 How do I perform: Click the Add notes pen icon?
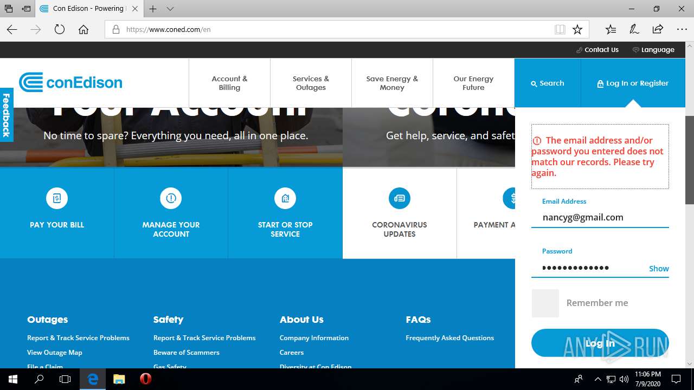coord(634,30)
